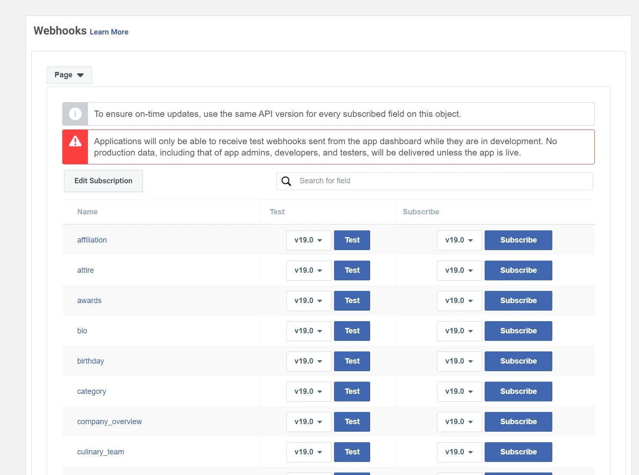
Task: Open category test version dropdown
Action: pyautogui.click(x=309, y=392)
